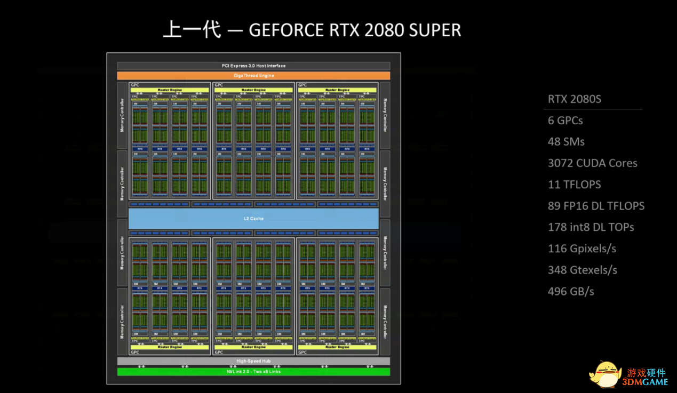This screenshot has width=677, height=393.
Task: Select the Raster Engine bar in the bottom-right GPC
Action: pyautogui.click(x=337, y=347)
